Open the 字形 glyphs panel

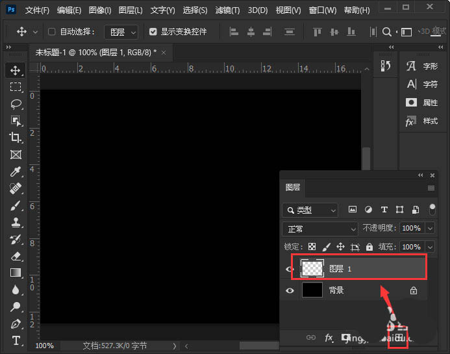coord(422,66)
